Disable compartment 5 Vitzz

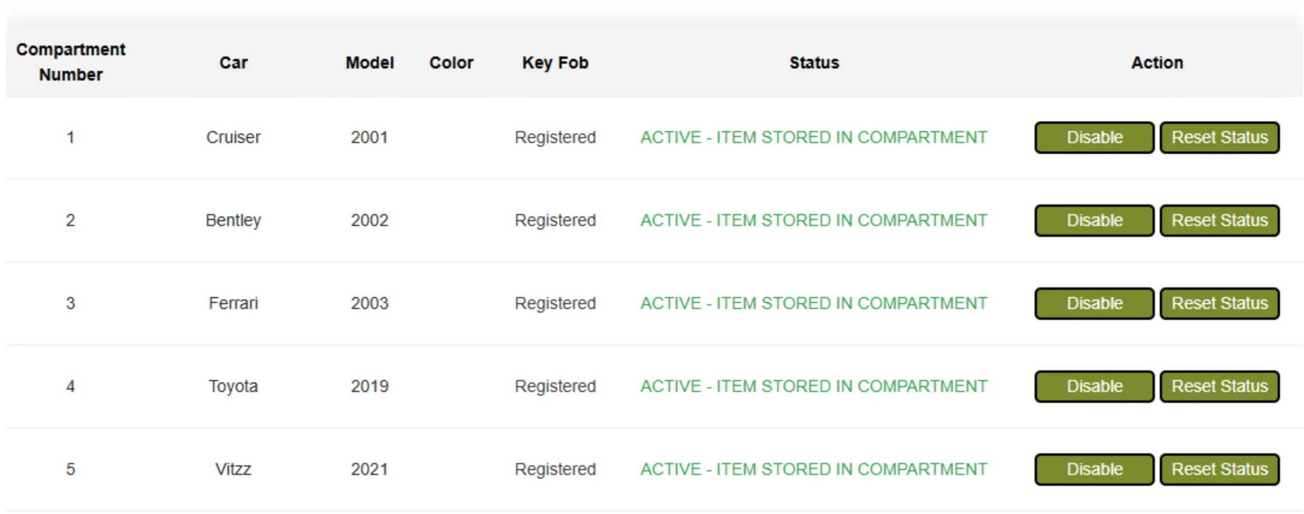1094,469
